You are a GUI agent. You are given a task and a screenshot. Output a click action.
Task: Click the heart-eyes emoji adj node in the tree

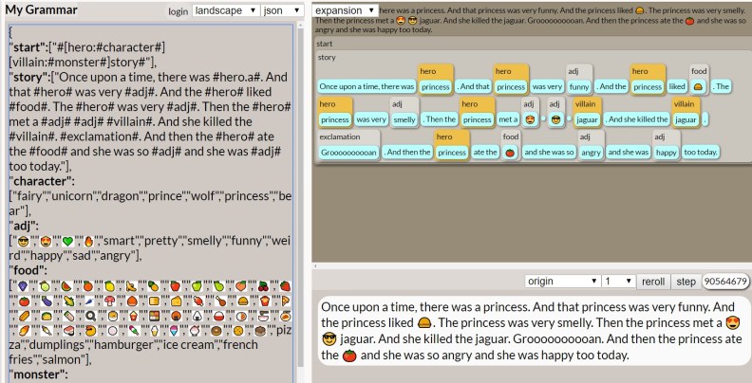click(530, 119)
